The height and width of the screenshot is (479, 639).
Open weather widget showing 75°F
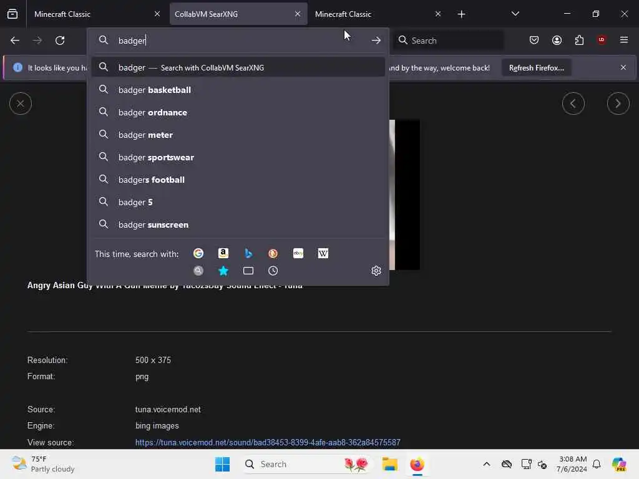click(x=43, y=464)
